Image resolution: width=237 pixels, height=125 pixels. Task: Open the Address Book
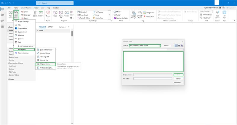pos(206,15)
